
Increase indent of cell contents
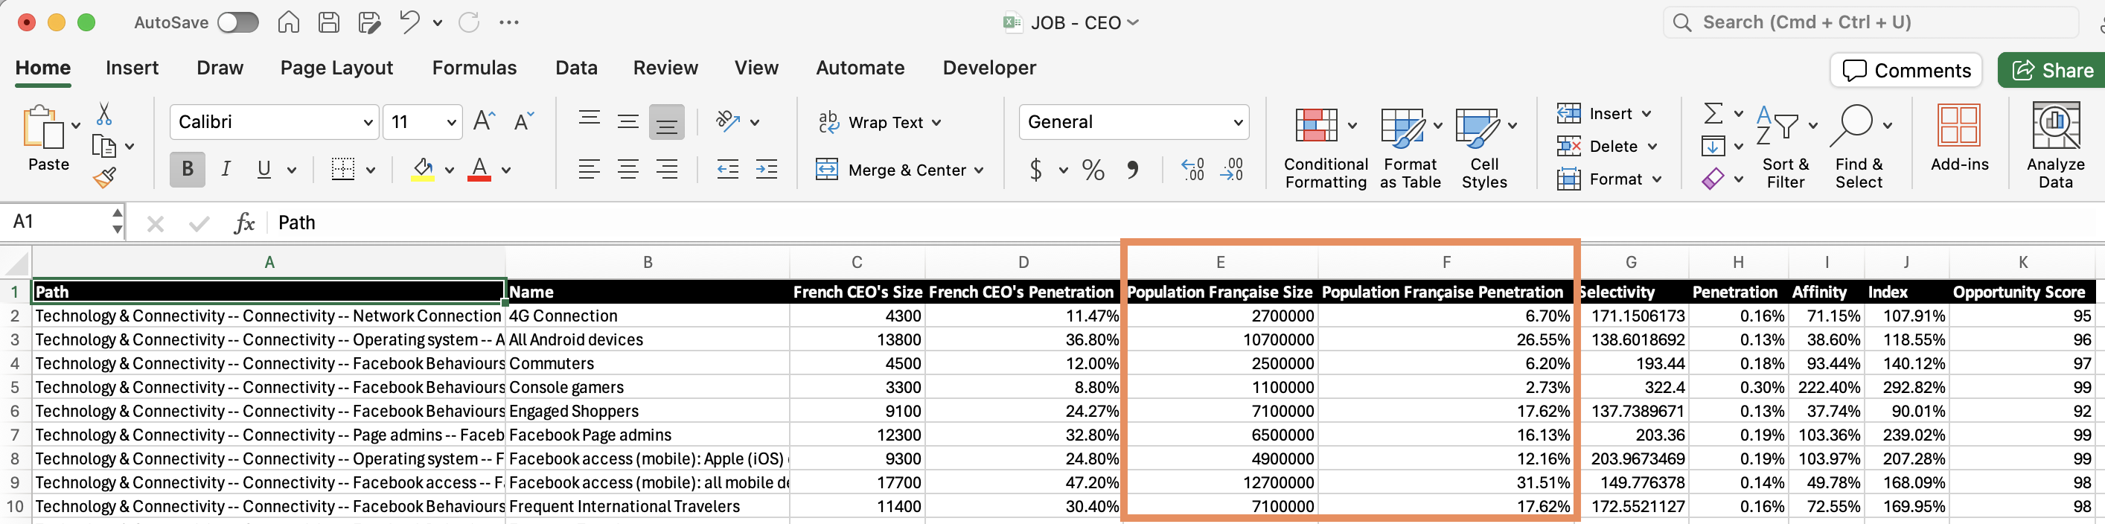[x=767, y=169]
